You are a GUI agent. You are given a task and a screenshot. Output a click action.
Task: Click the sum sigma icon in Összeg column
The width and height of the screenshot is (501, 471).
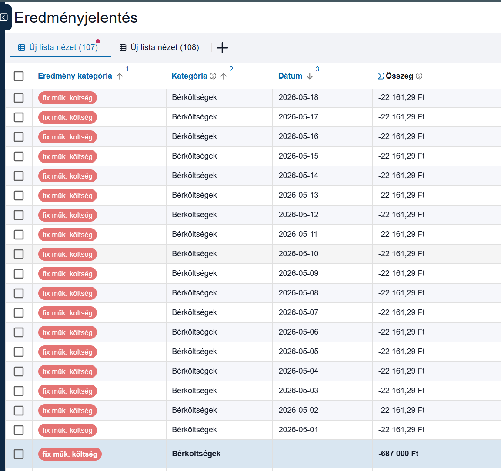click(x=381, y=76)
